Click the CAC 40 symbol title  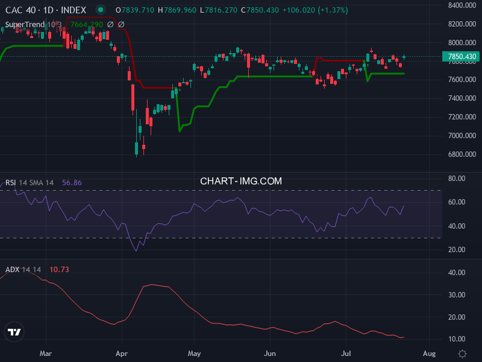point(46,10)
